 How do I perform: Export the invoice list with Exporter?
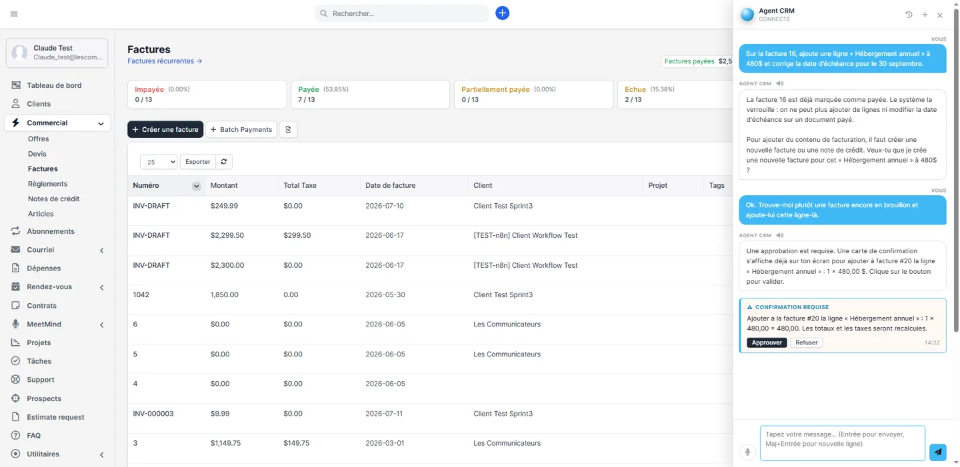pos(198,162)
